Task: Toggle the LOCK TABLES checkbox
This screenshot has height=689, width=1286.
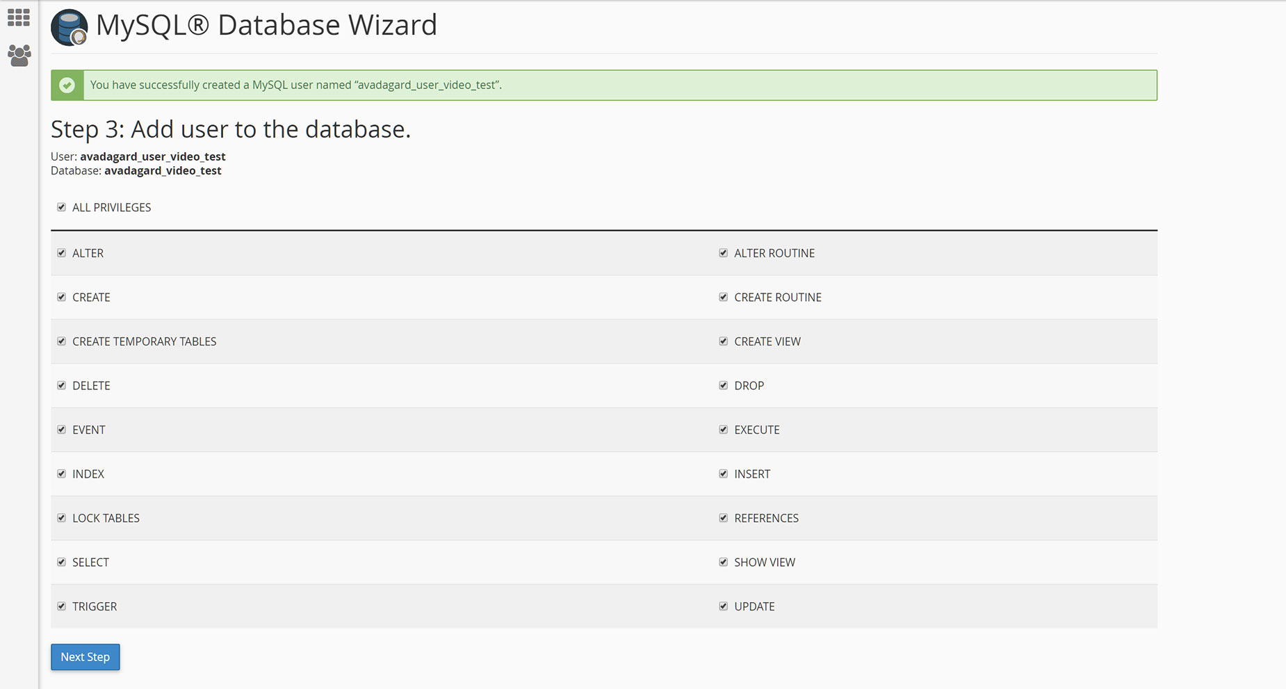Action: click(61, 518)
